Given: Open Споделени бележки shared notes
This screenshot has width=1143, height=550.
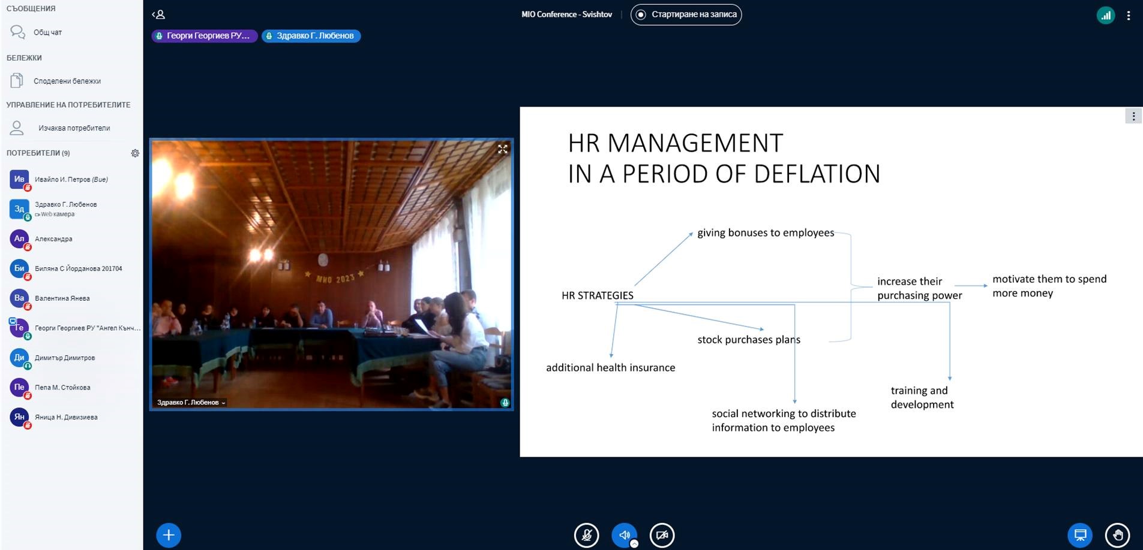Looking at the screenshot, I should (67, 81).
